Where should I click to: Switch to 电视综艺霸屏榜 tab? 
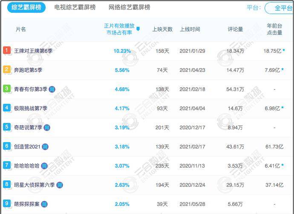[75, 7]
